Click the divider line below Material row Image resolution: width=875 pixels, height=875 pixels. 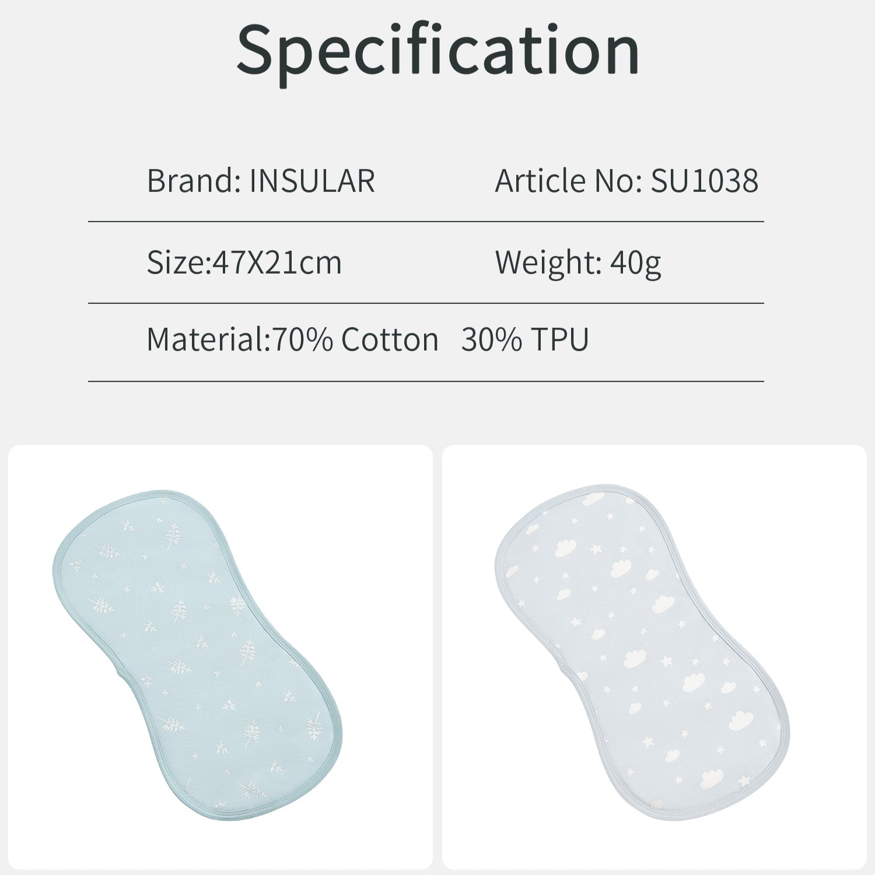click(426, 381)
